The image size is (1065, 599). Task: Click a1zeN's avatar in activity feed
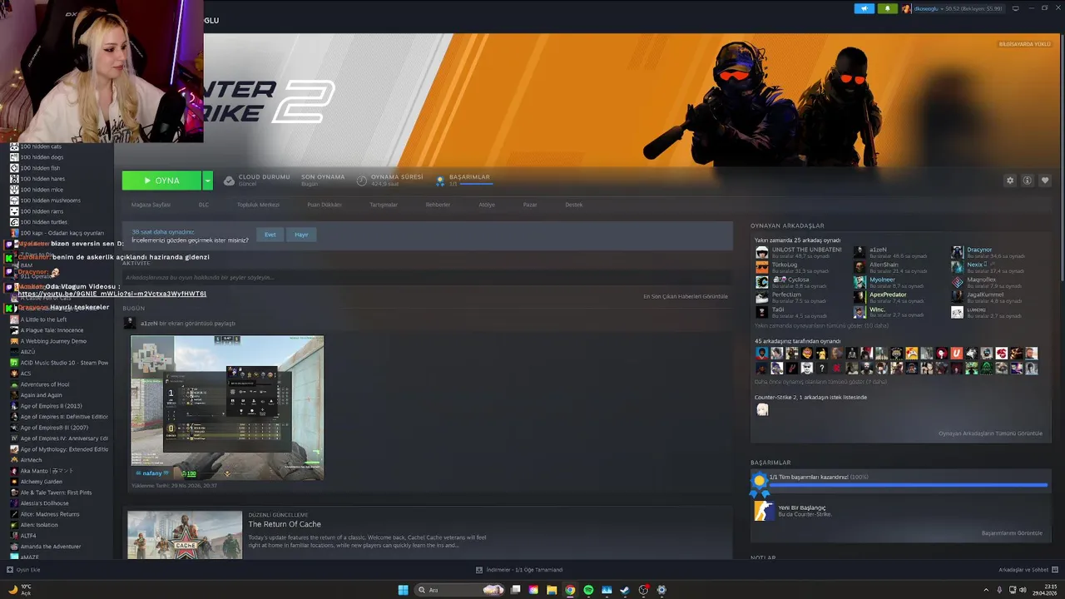point(130,323)
